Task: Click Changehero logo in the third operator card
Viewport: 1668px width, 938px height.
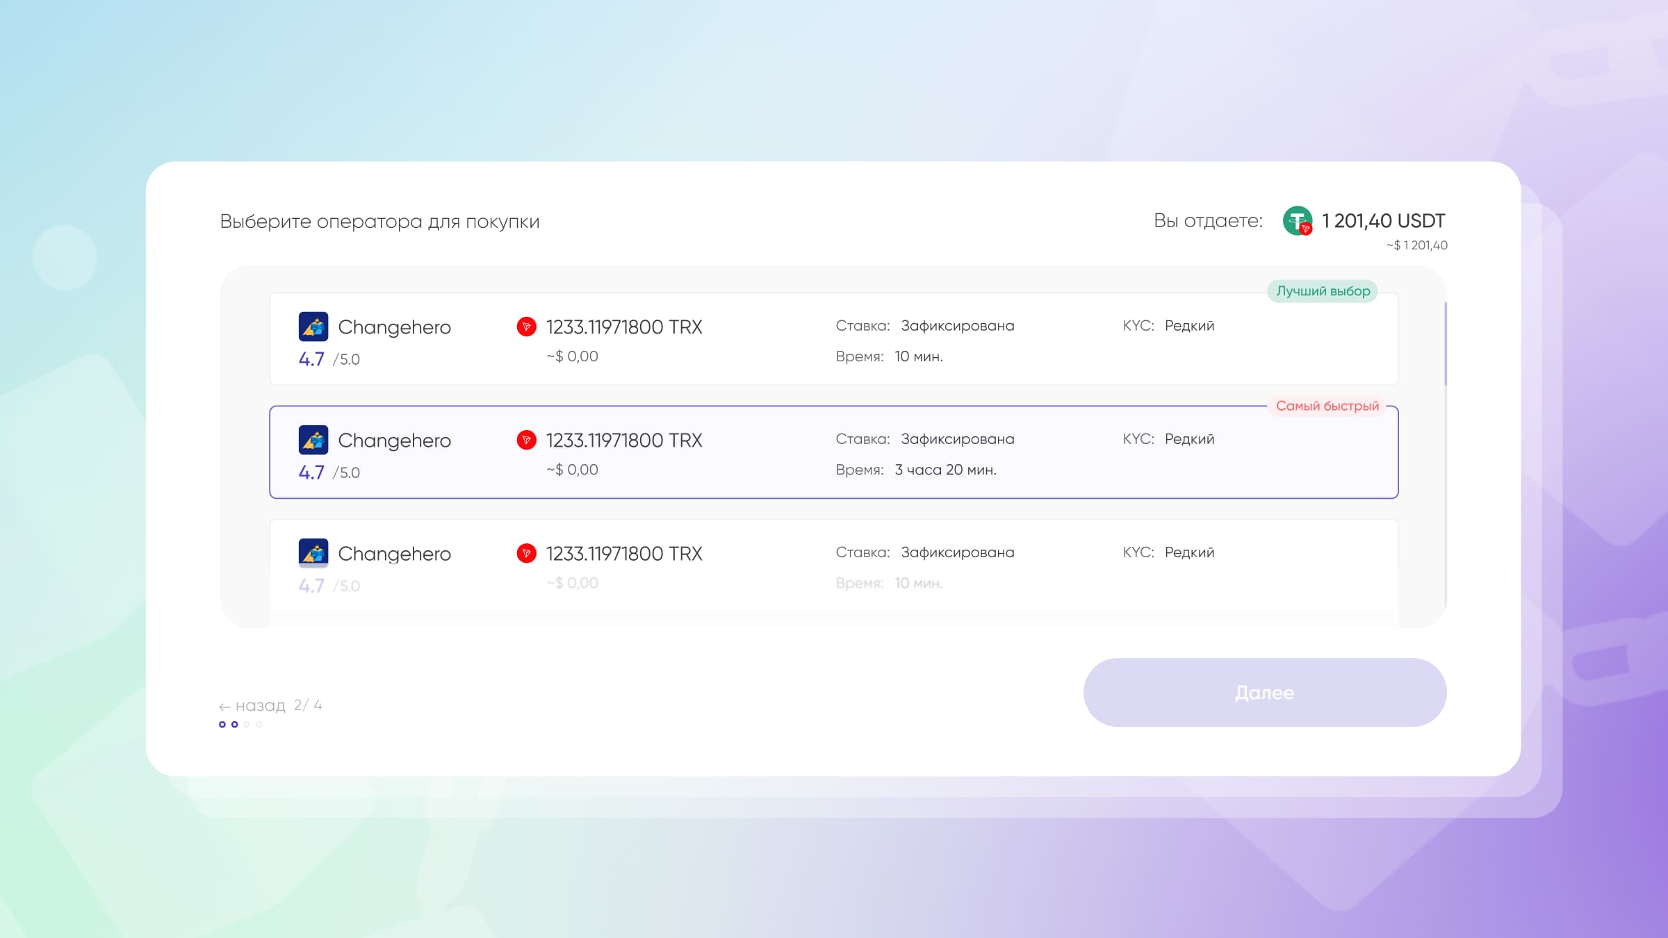Action: pyautogui.click(x=313, y=553)
